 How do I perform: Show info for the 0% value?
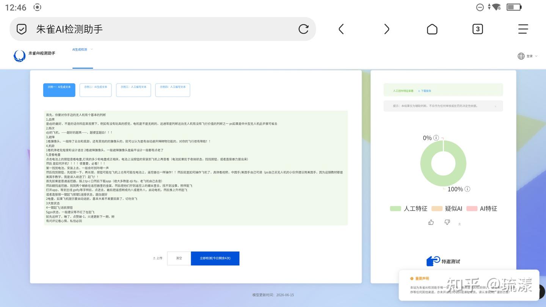pyautogui.click(x=436, y=138)
